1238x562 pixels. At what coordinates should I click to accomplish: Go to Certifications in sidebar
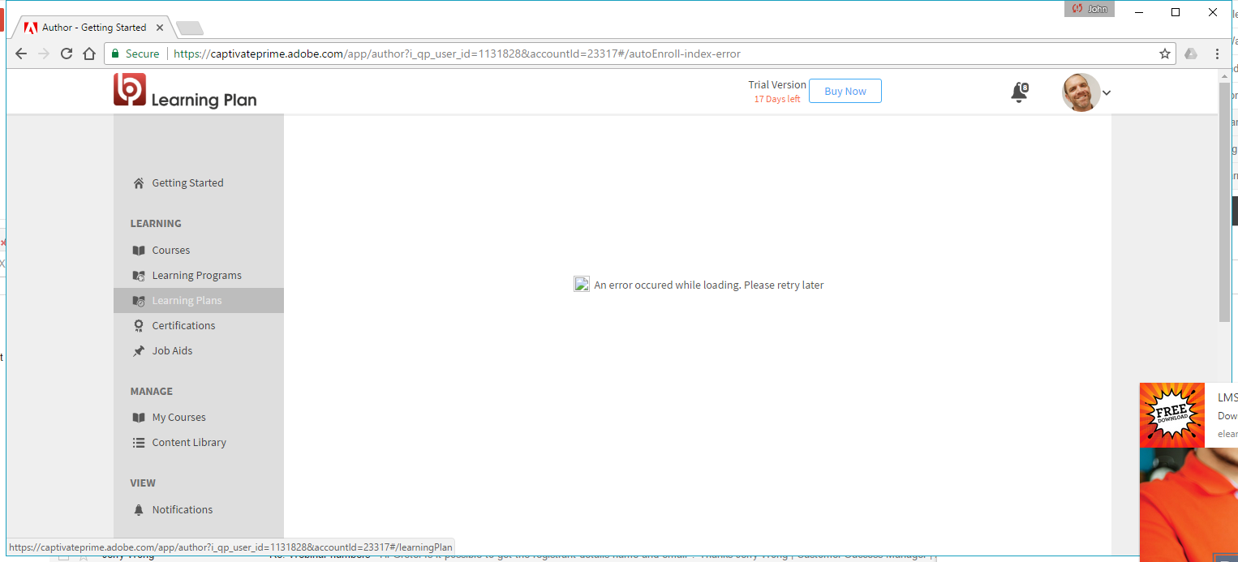point(183,326)
